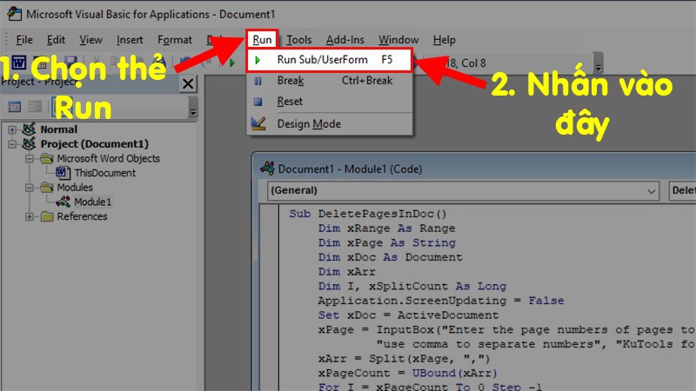The image size is (696, 391).
Task: Open the Window menu
Action: tap(398, 39)
